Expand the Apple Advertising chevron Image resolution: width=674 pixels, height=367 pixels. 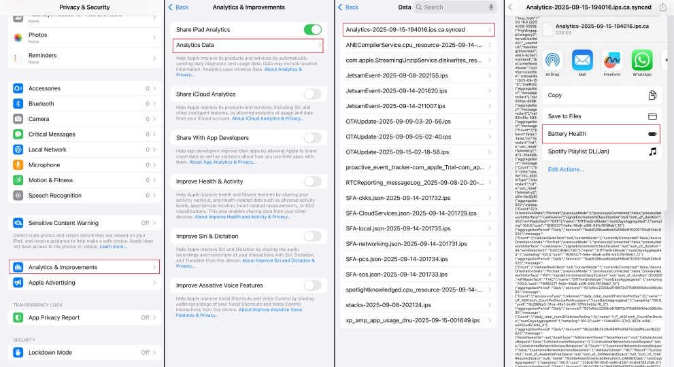tap(154, 283)
